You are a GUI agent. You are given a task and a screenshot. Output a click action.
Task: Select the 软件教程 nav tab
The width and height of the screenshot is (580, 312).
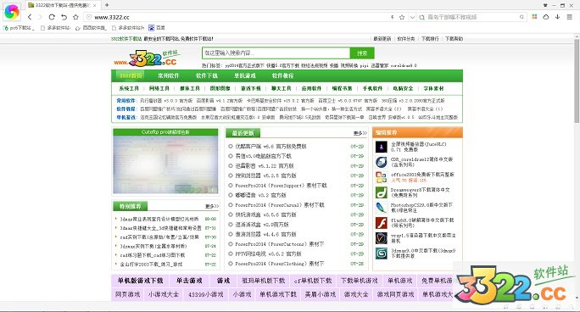click(283, 75)
